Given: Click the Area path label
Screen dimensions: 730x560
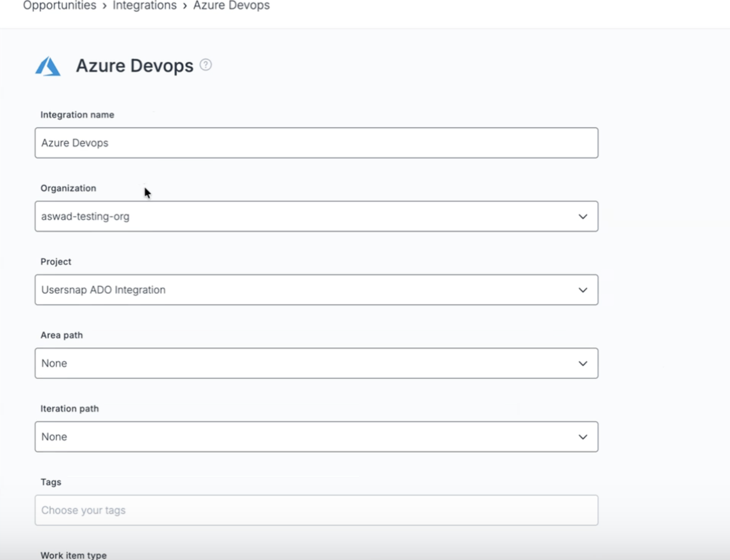Looking at the screenshot, I should pyautogui.click(x=62, y=335).
